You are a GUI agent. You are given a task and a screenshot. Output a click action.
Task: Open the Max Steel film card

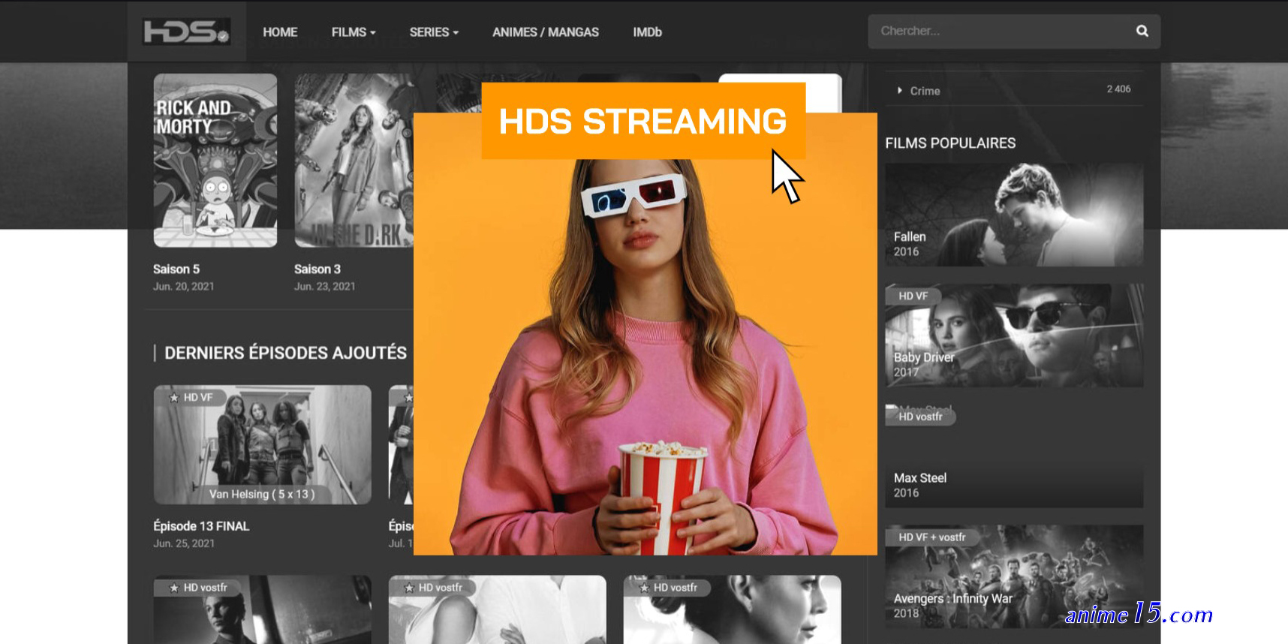1014,456
